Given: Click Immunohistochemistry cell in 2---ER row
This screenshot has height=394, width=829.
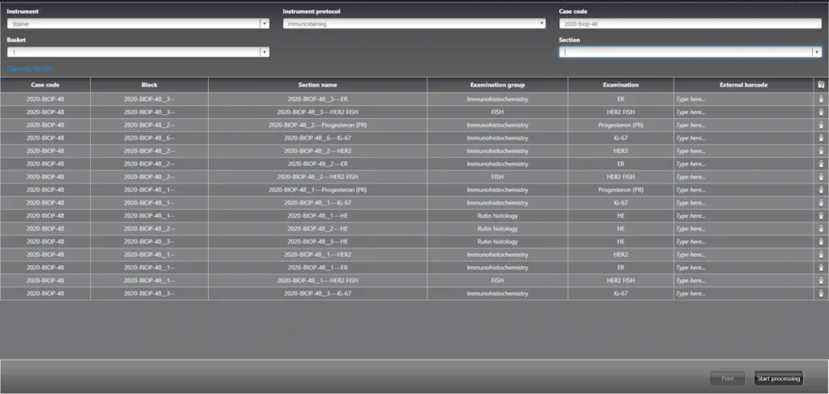Looking at the screenshot, I should (x=498, y=163).
